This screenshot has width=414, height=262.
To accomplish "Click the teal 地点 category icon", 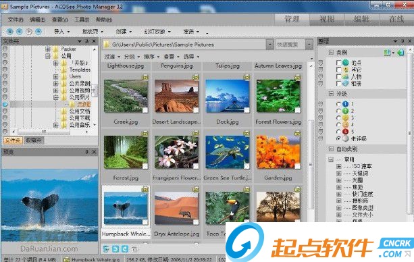I will [x=346, y=63].
